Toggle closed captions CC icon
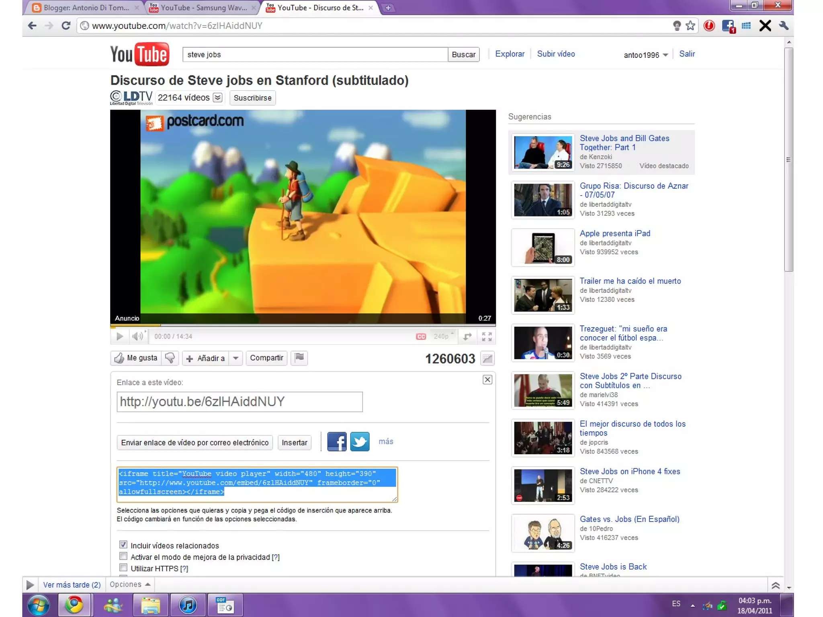The image size is (823, 617). point(421,337)
